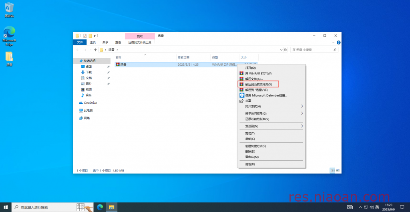Expand 授予访问权限(G) submenu

click(x=271, y=113)
